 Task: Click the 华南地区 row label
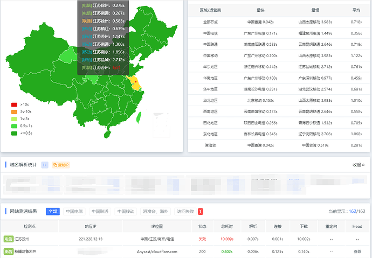pyautogui.click(x=210, y=78)
